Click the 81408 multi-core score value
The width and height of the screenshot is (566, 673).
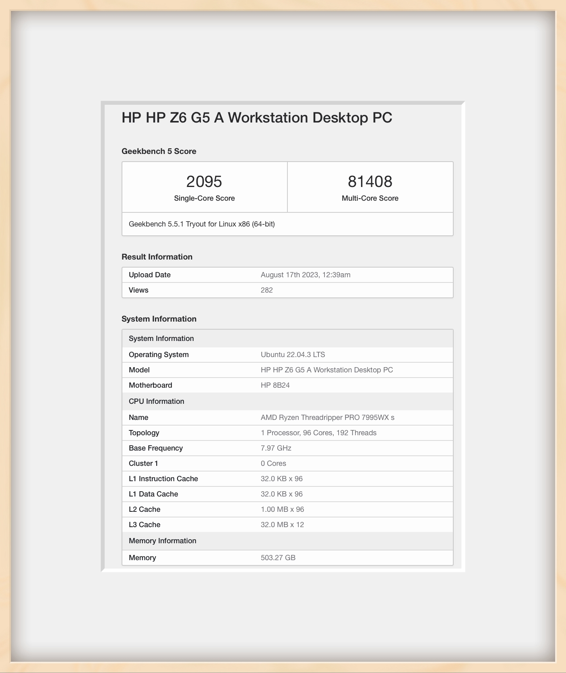coord(370,182)
